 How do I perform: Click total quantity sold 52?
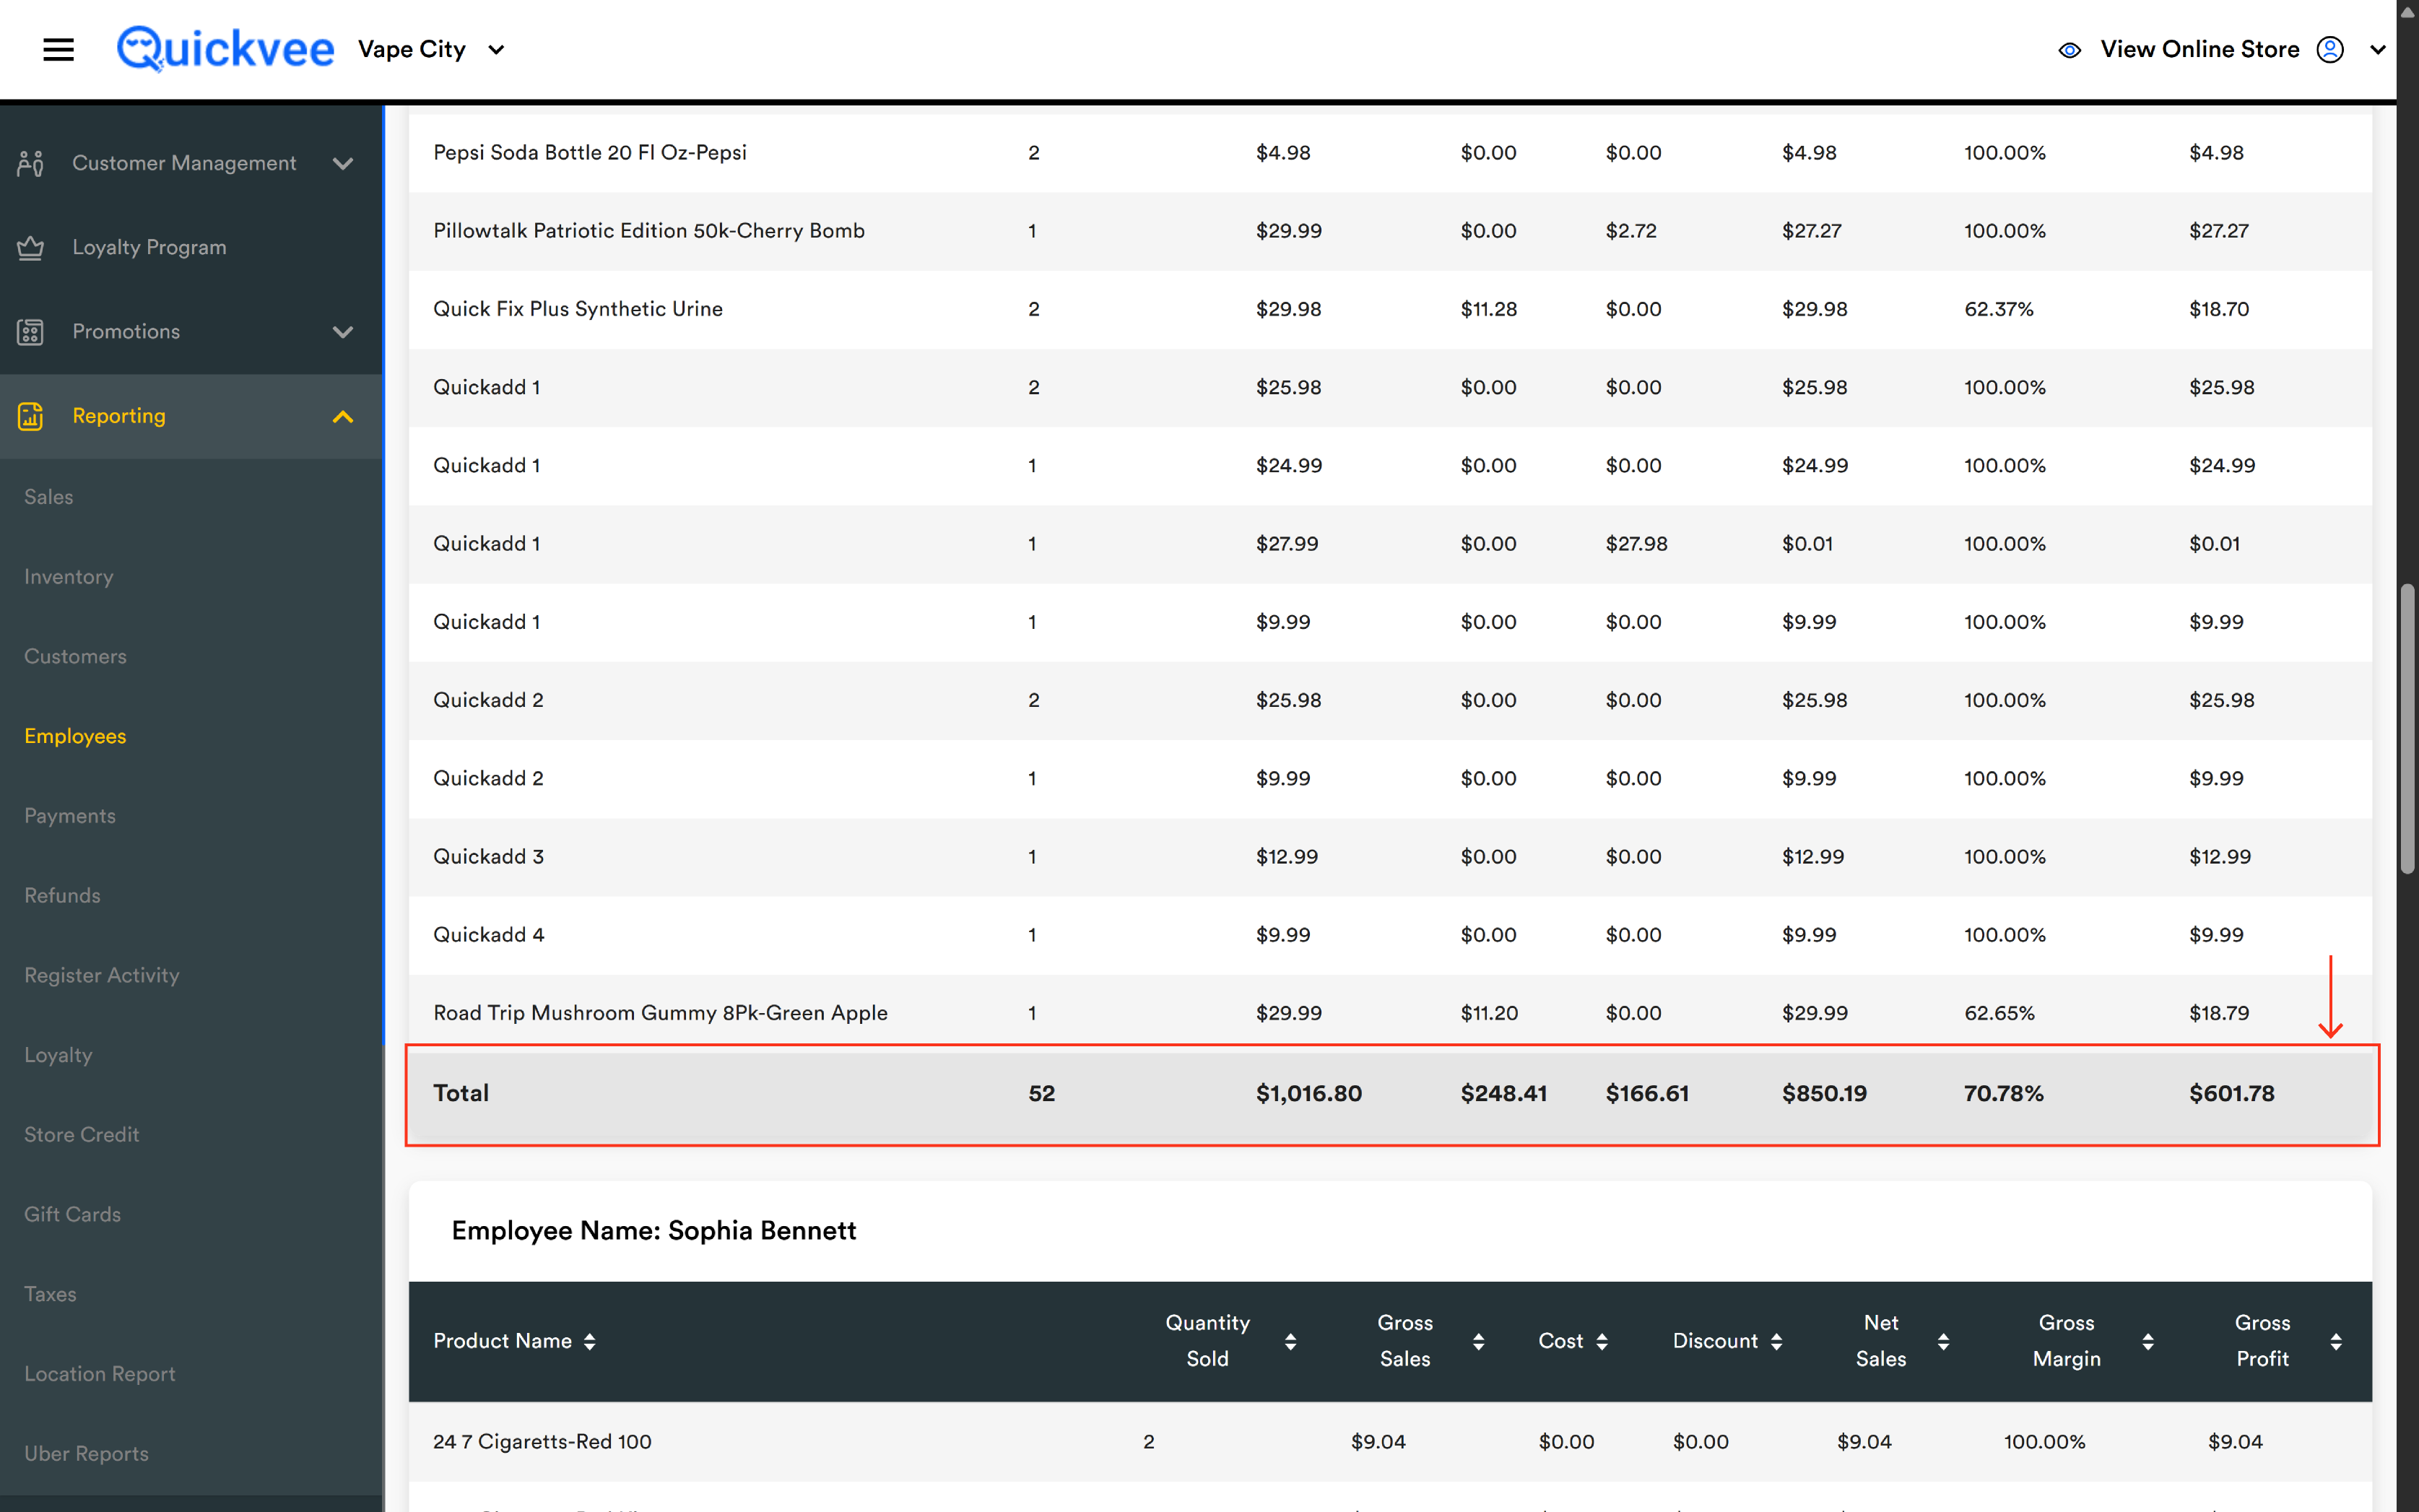click(x=1041, y=1093)
